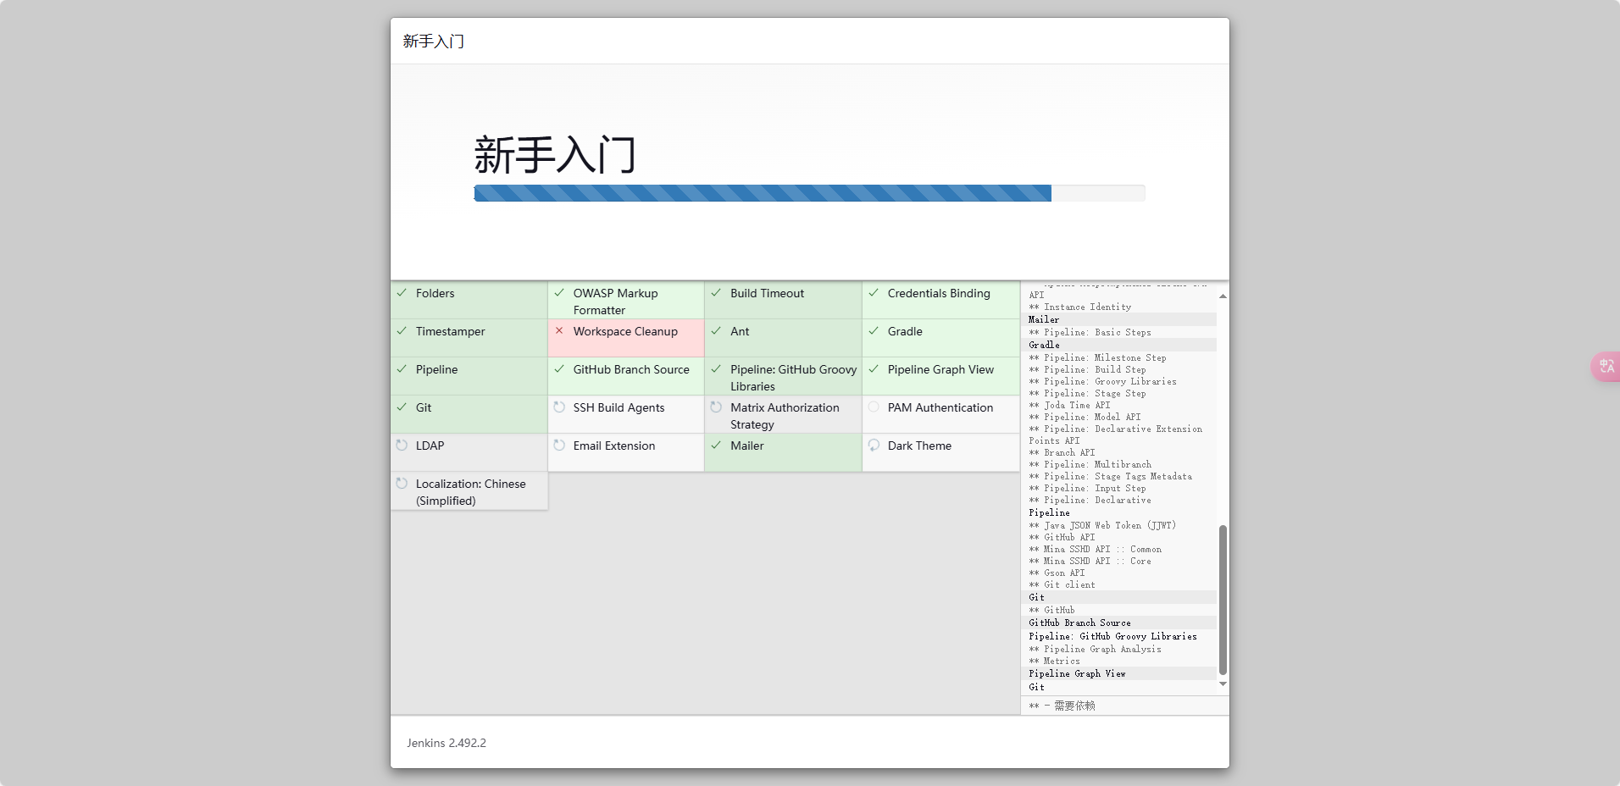Click the '** Pipeline: Basic Steps' log line
This screenshot has width=1620, height=786.
click(x=1090, y=333)
